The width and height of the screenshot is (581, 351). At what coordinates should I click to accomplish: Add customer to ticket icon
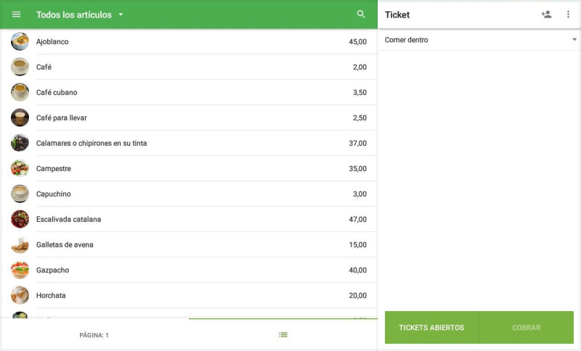(546, 15)
